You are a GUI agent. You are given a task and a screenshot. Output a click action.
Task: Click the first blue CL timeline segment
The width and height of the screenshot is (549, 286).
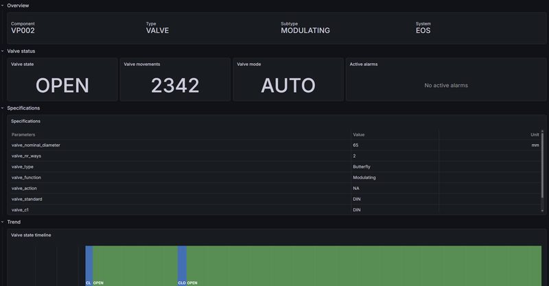coord(89,265)
